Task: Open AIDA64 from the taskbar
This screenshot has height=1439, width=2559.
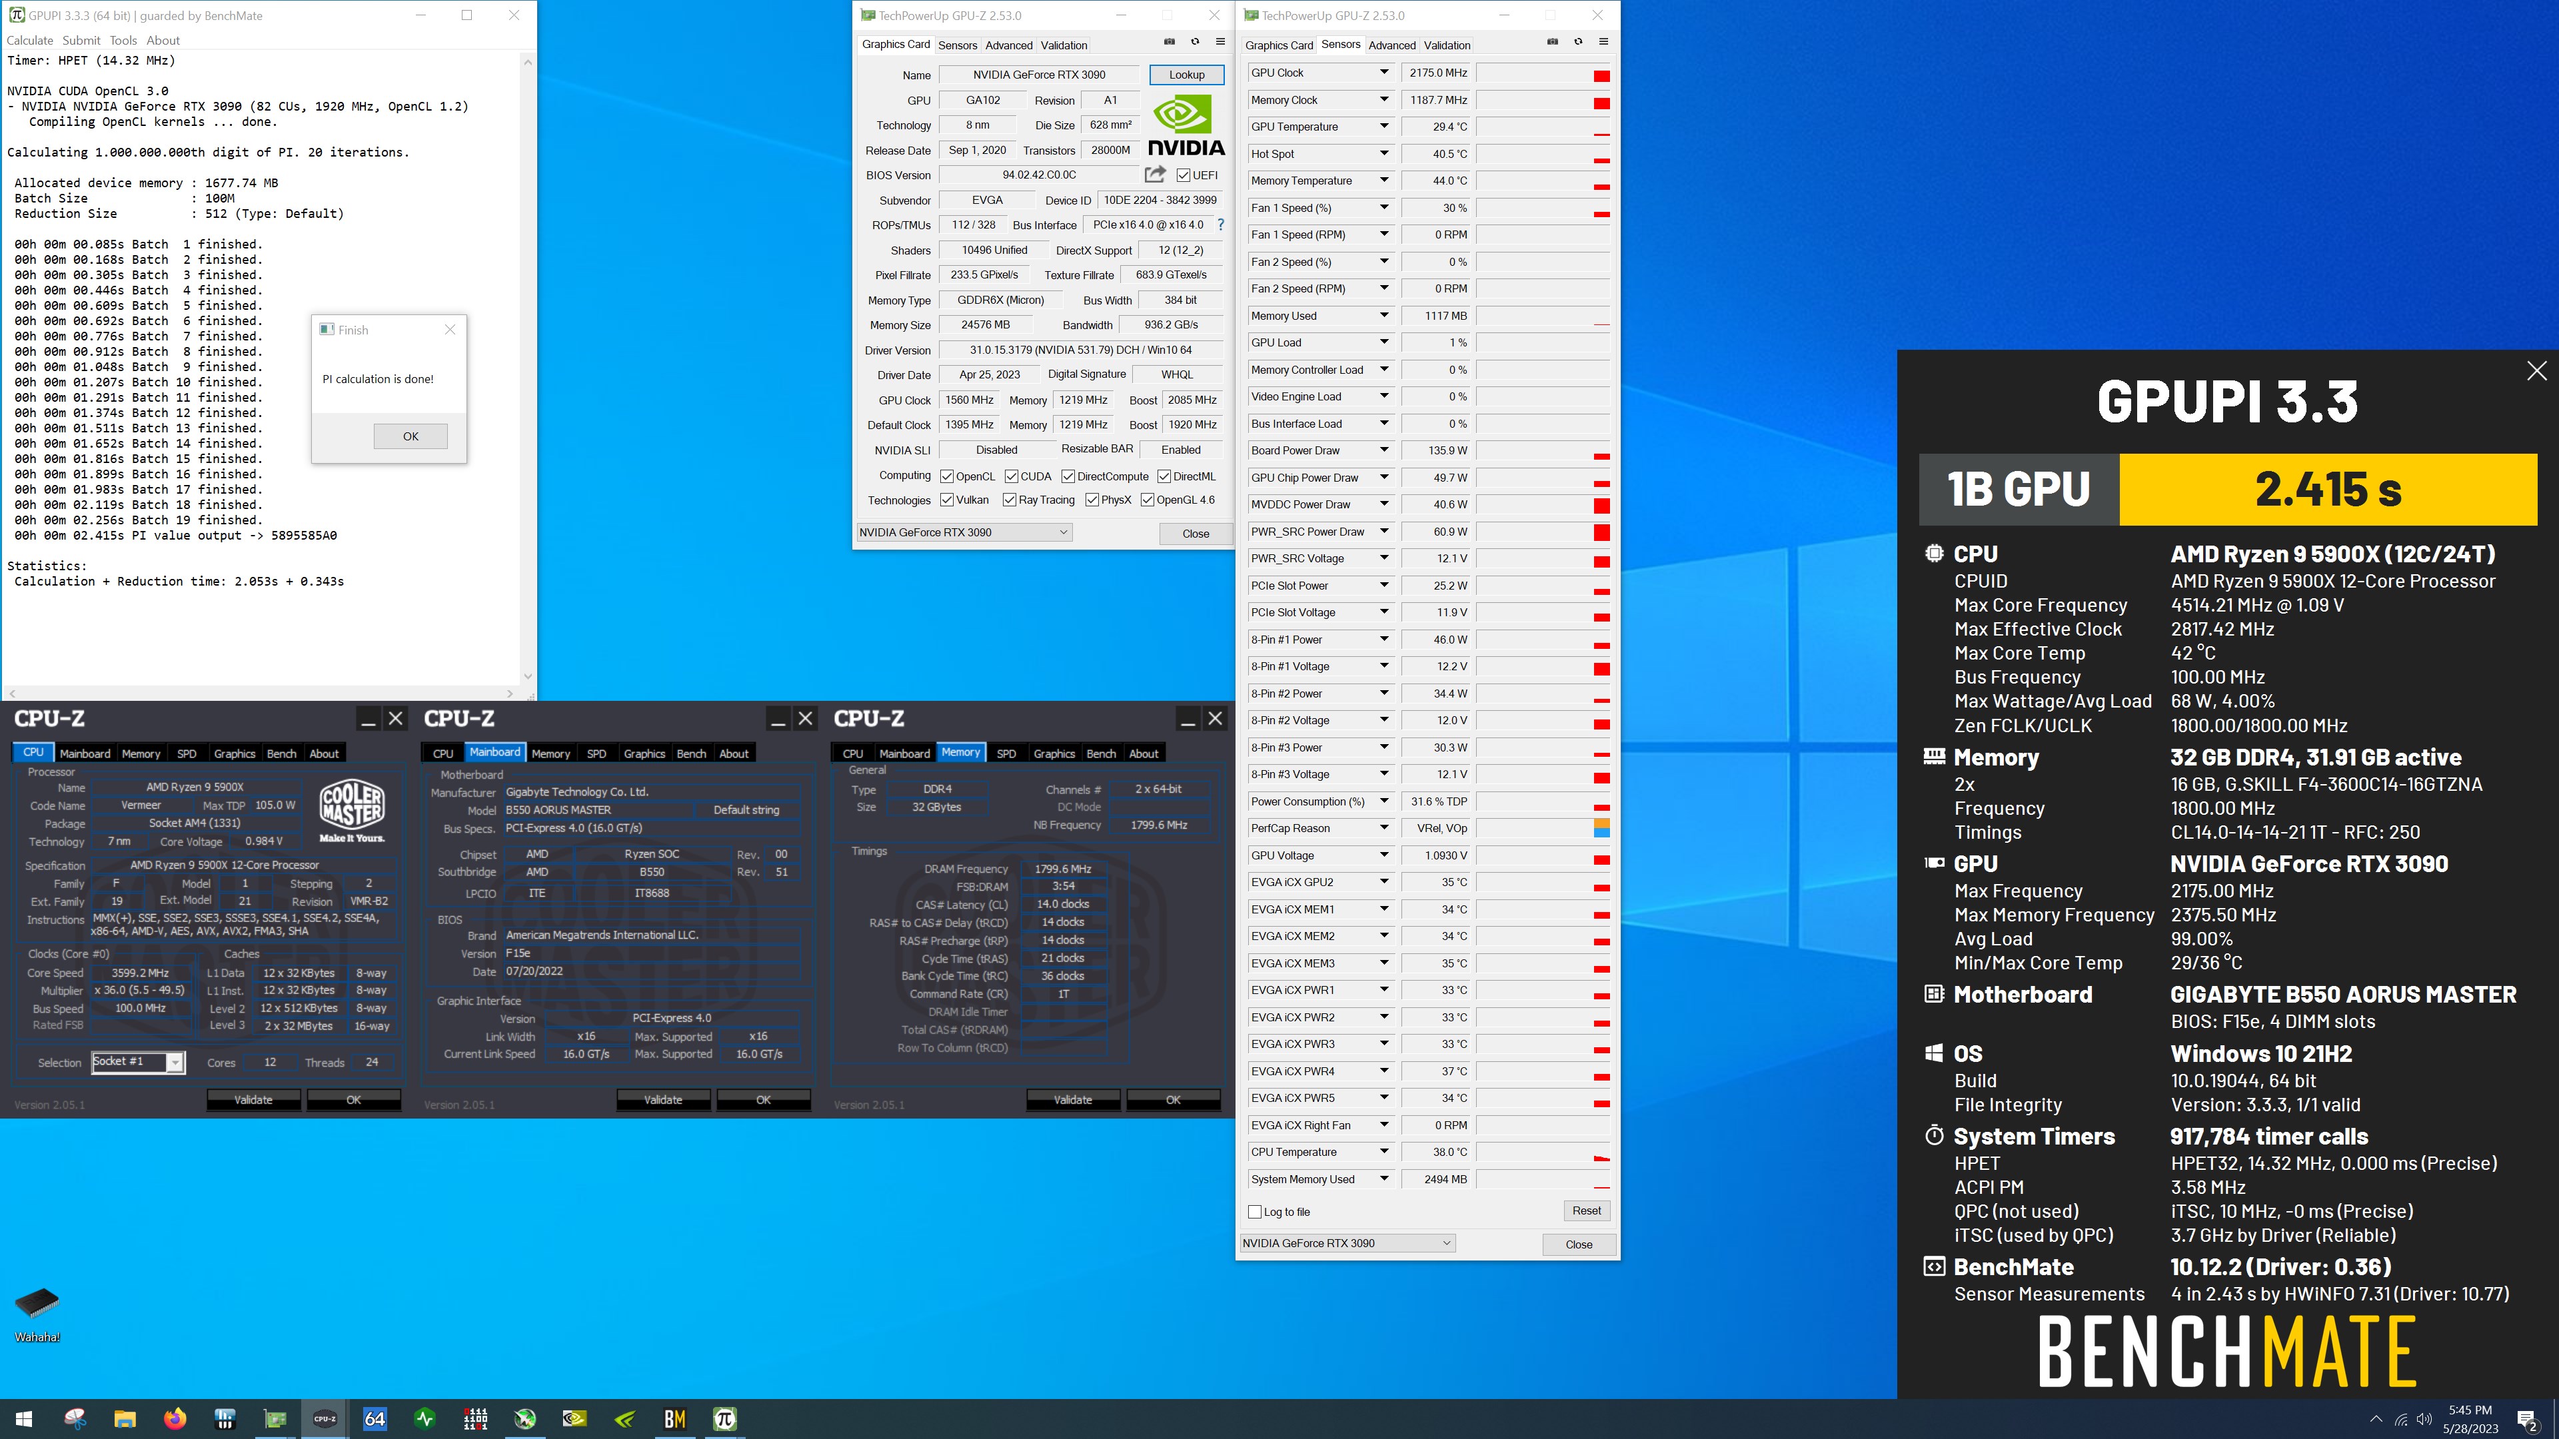Action: coord(375,1418)
